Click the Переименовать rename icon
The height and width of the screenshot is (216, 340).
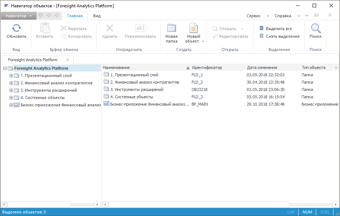pyautogui.click(x=140, y=28)
